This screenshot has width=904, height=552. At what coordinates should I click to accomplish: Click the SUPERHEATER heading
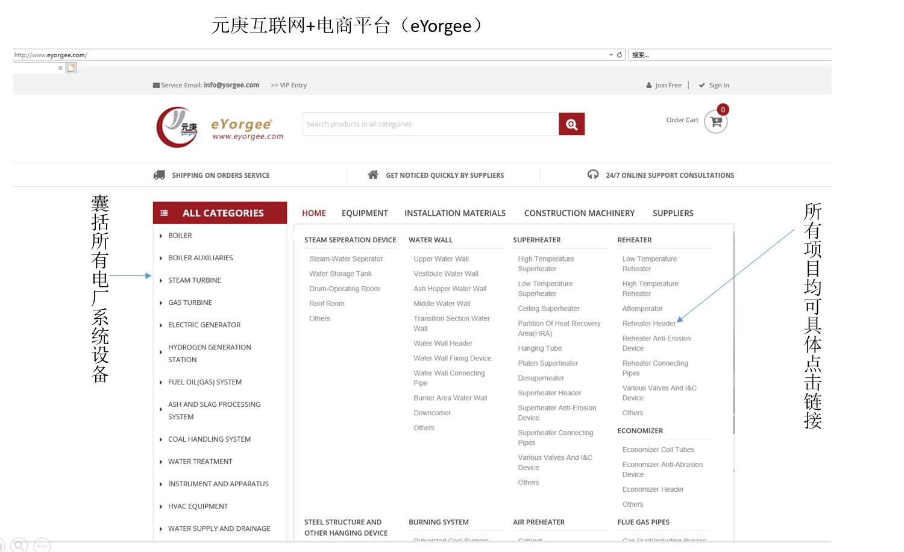537,240
